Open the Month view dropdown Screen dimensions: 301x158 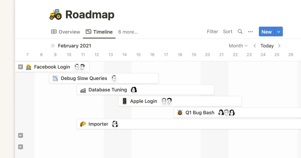[237, 46]
